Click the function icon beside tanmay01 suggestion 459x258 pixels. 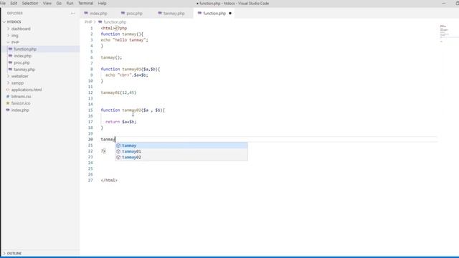[x=118, y=151]
